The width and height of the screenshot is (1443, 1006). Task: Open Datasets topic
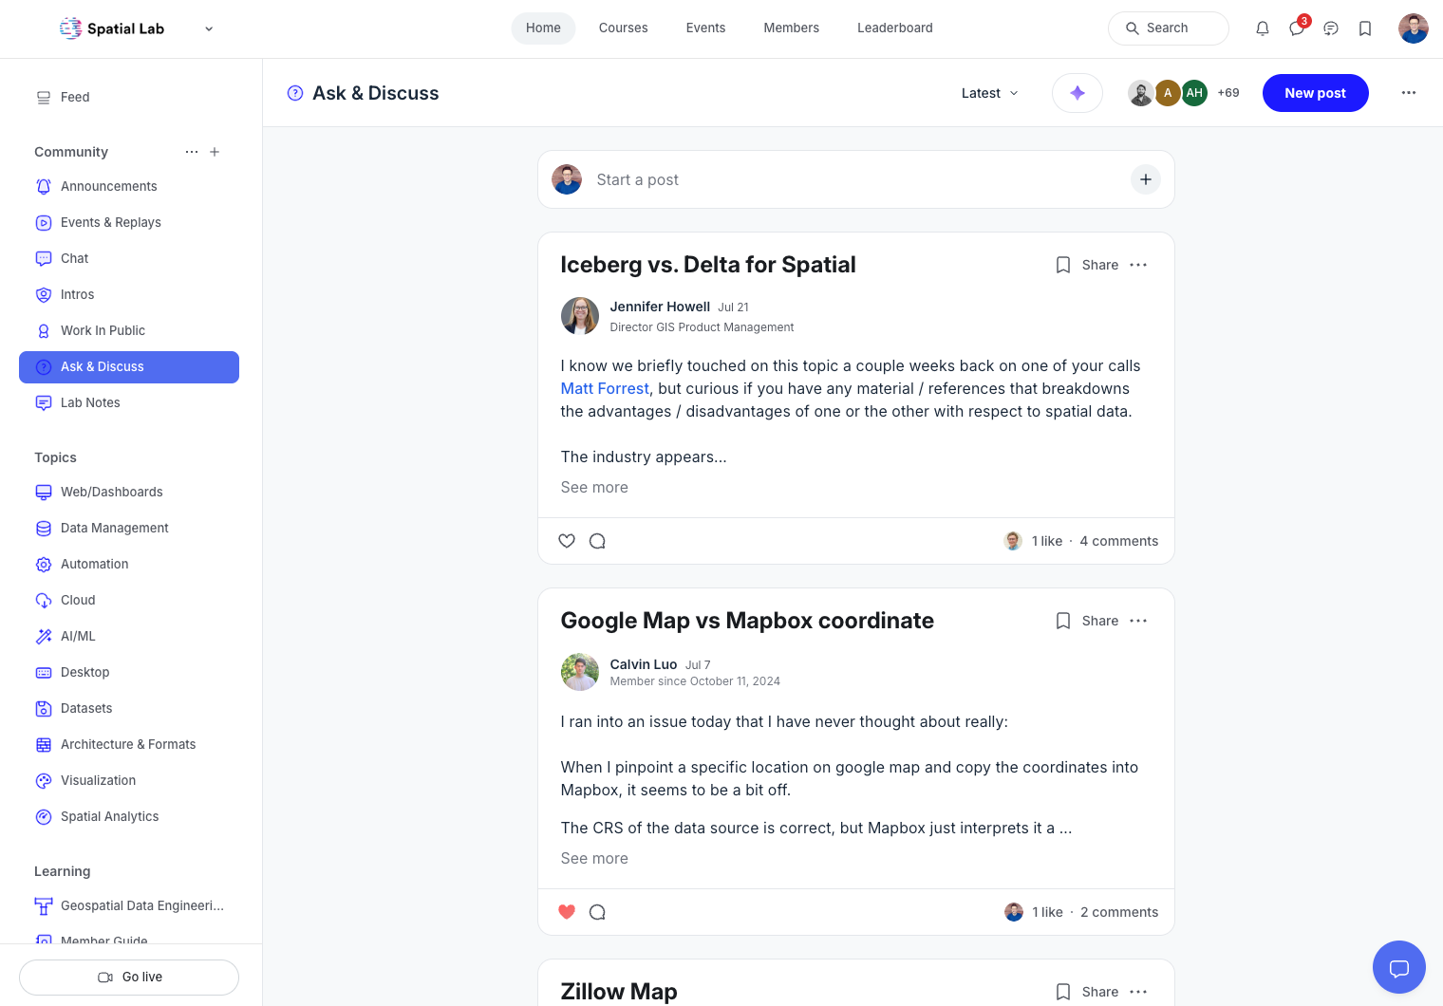(x=129, y=708)
